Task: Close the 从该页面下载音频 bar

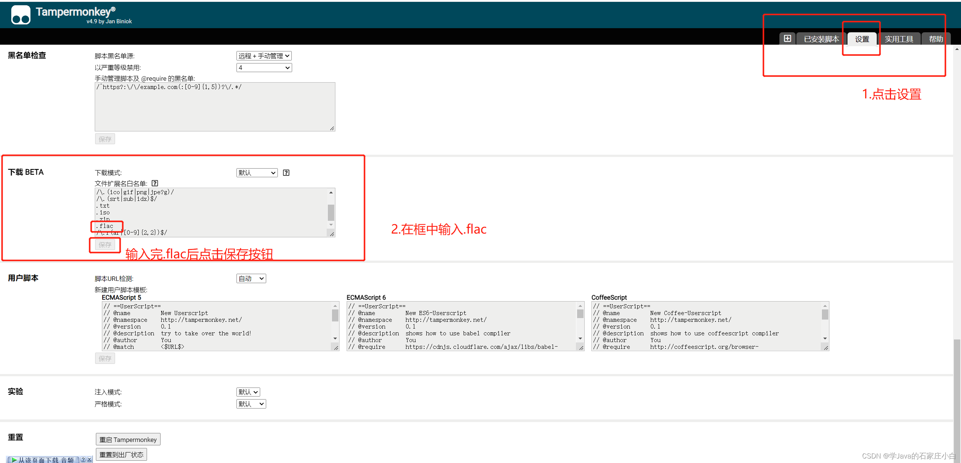Action: [x=89, y=459]
